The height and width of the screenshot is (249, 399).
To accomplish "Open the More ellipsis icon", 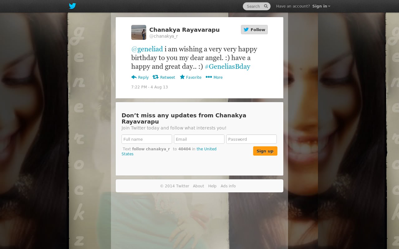I will click(209, 77).
